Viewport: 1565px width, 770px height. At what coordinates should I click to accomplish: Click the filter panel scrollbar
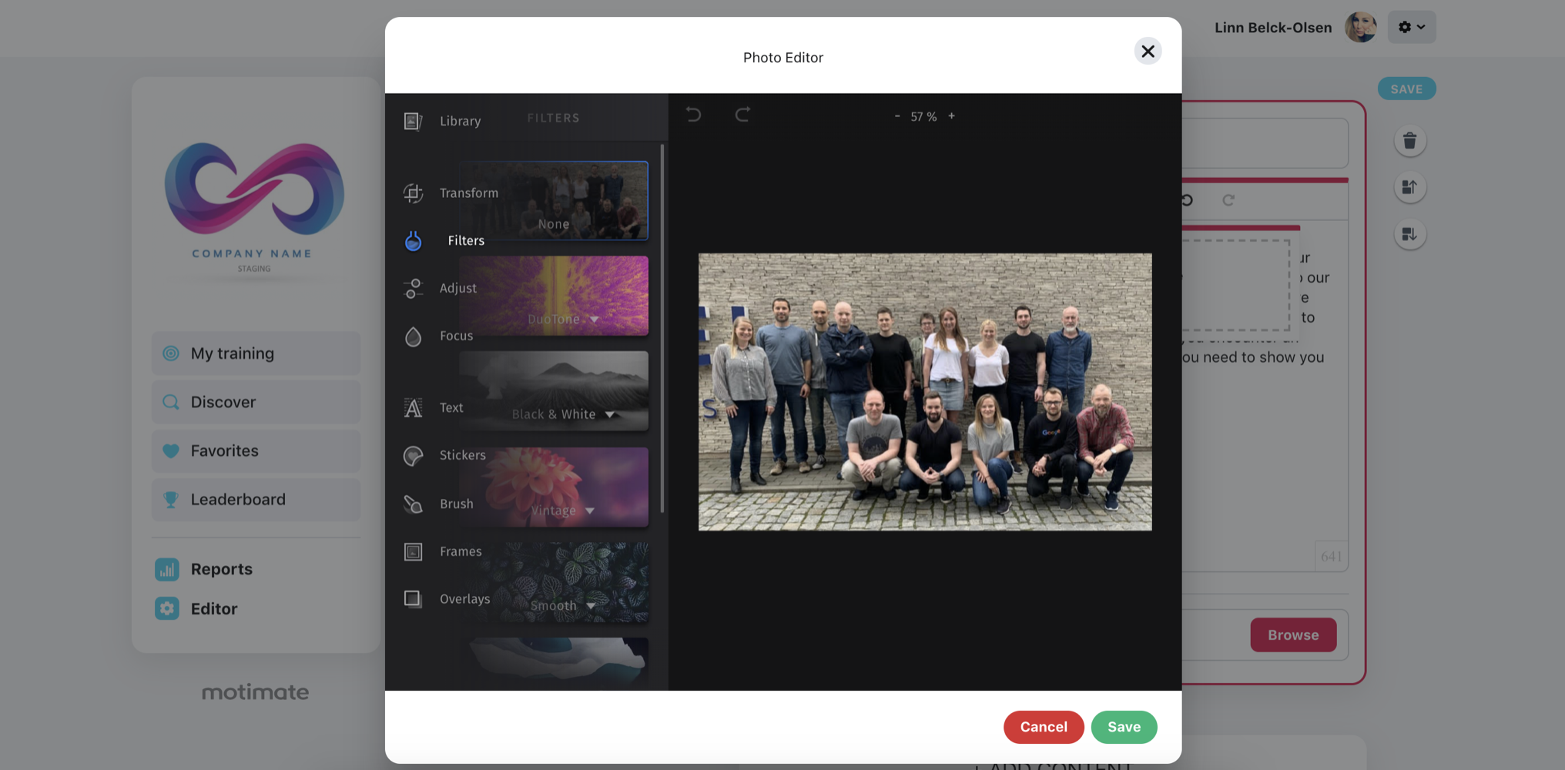tap(662, 329)
